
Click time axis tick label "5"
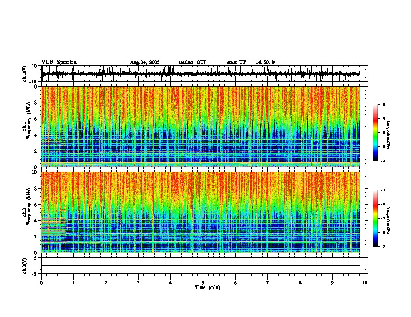coord(203,283)
